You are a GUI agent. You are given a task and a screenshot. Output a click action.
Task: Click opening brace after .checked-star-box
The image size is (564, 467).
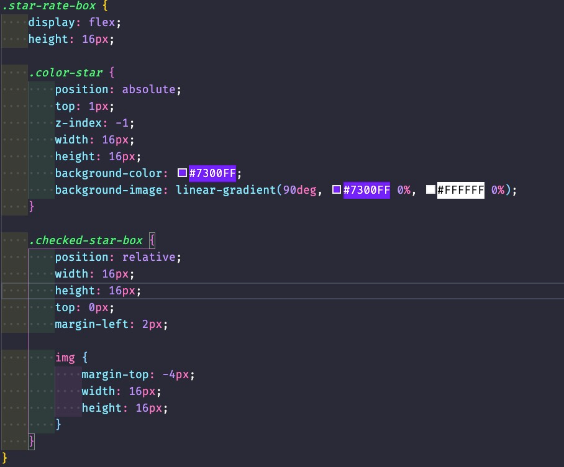[152, 240]
